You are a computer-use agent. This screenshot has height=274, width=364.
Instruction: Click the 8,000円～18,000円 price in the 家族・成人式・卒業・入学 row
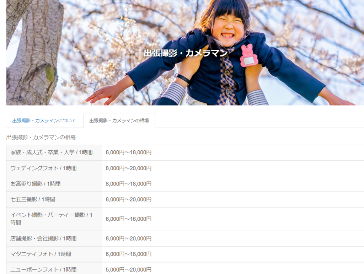pos(129,152)
